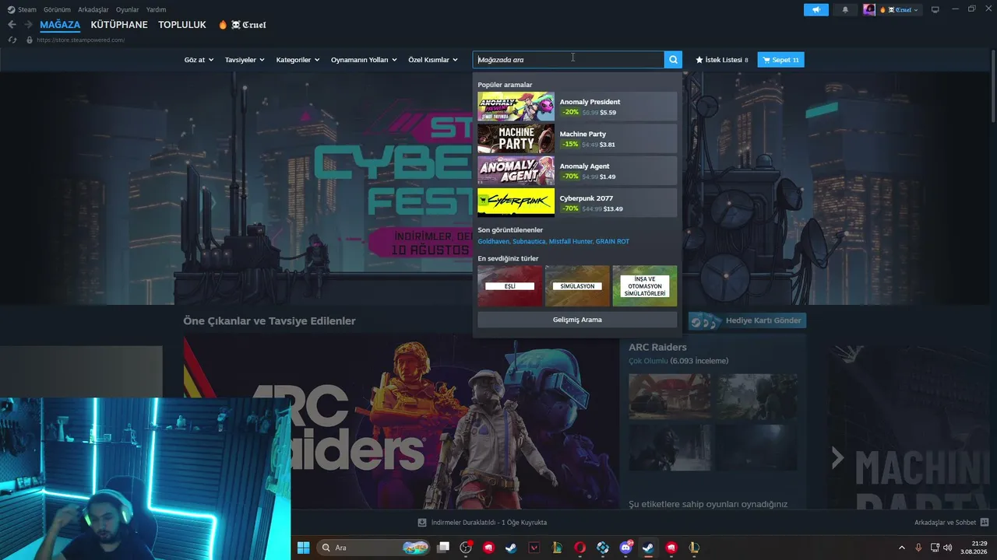Screen dimensions: 997x560
Task: Select Anomaly Agent search suggestion
Action: 577,170
